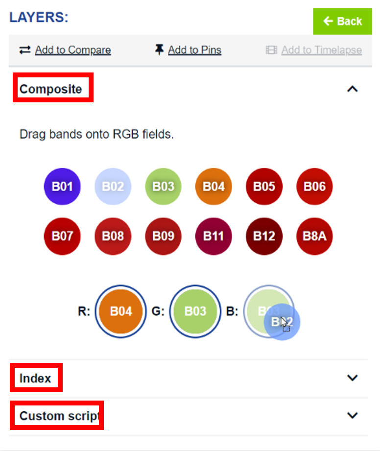Click the filmstrip icon beside Add to Timelapse
This screenshot has width=380, height=451.
pos(271,50)
